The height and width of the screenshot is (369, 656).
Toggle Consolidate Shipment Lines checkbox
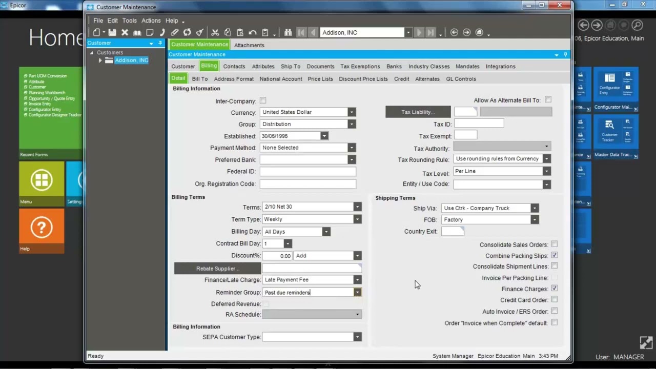pos(554,266)
